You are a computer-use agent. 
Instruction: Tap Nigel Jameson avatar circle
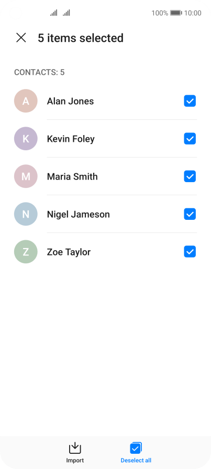click(26, 214)
